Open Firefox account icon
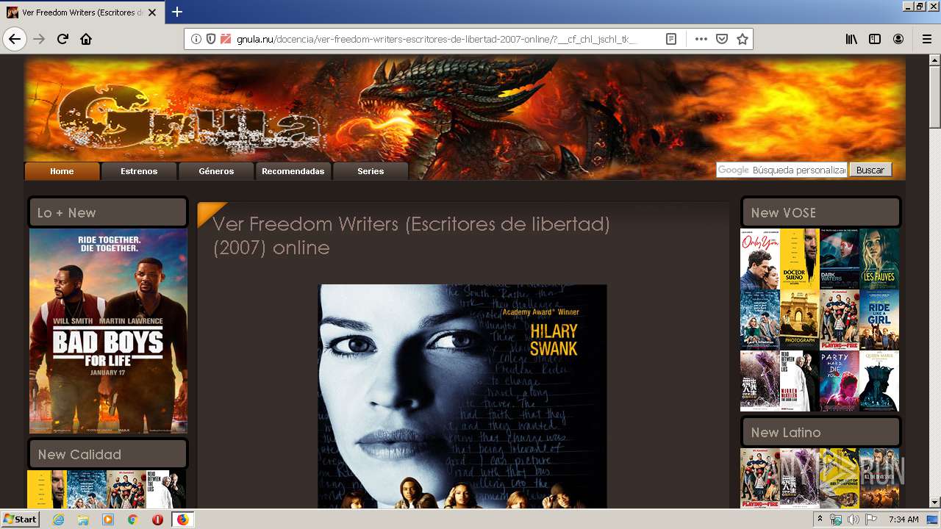The image size is (941, 529). point(898,39)
